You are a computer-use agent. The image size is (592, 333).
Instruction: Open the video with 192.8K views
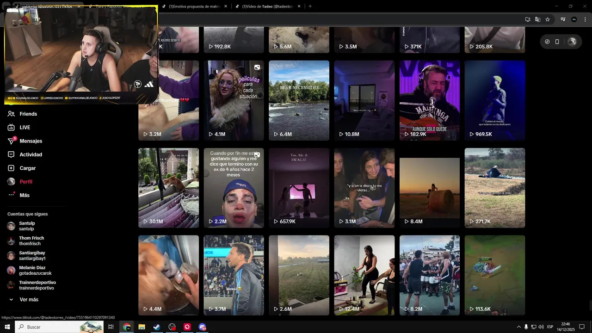(234, 40)
